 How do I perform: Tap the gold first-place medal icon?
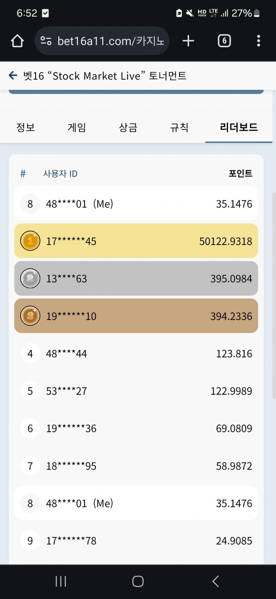[x=30, y=241]
